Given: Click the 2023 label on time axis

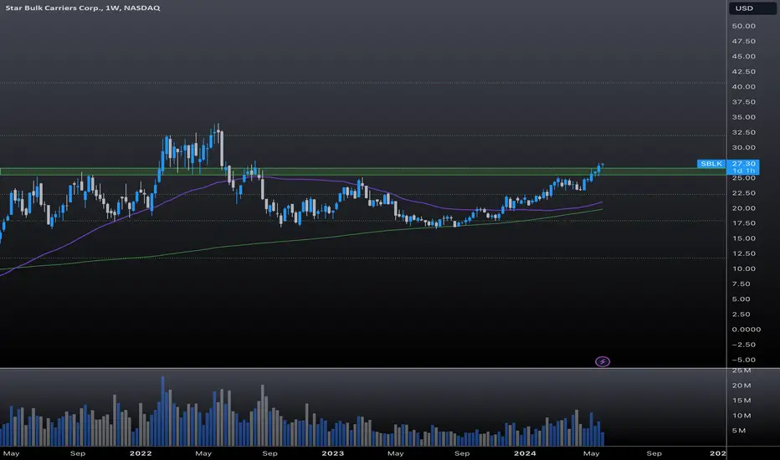Looking at the screenshot, I should 333,453.
